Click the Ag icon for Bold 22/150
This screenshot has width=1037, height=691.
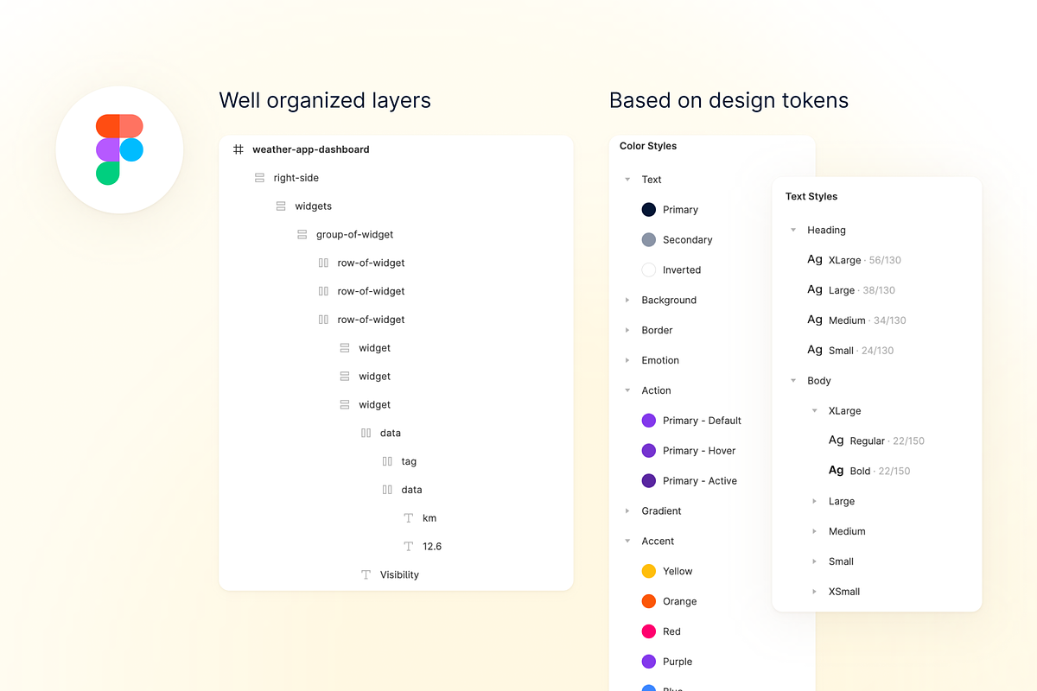pos(837,471)
